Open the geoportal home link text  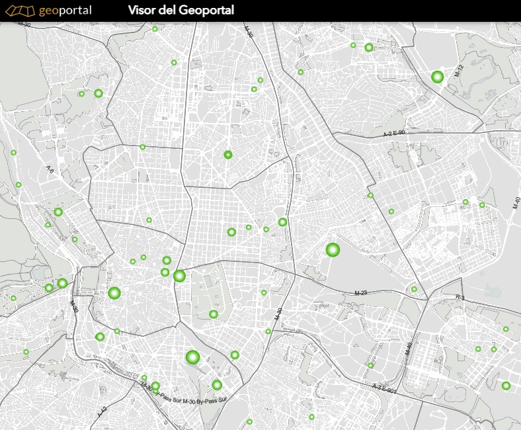(65, 11)
